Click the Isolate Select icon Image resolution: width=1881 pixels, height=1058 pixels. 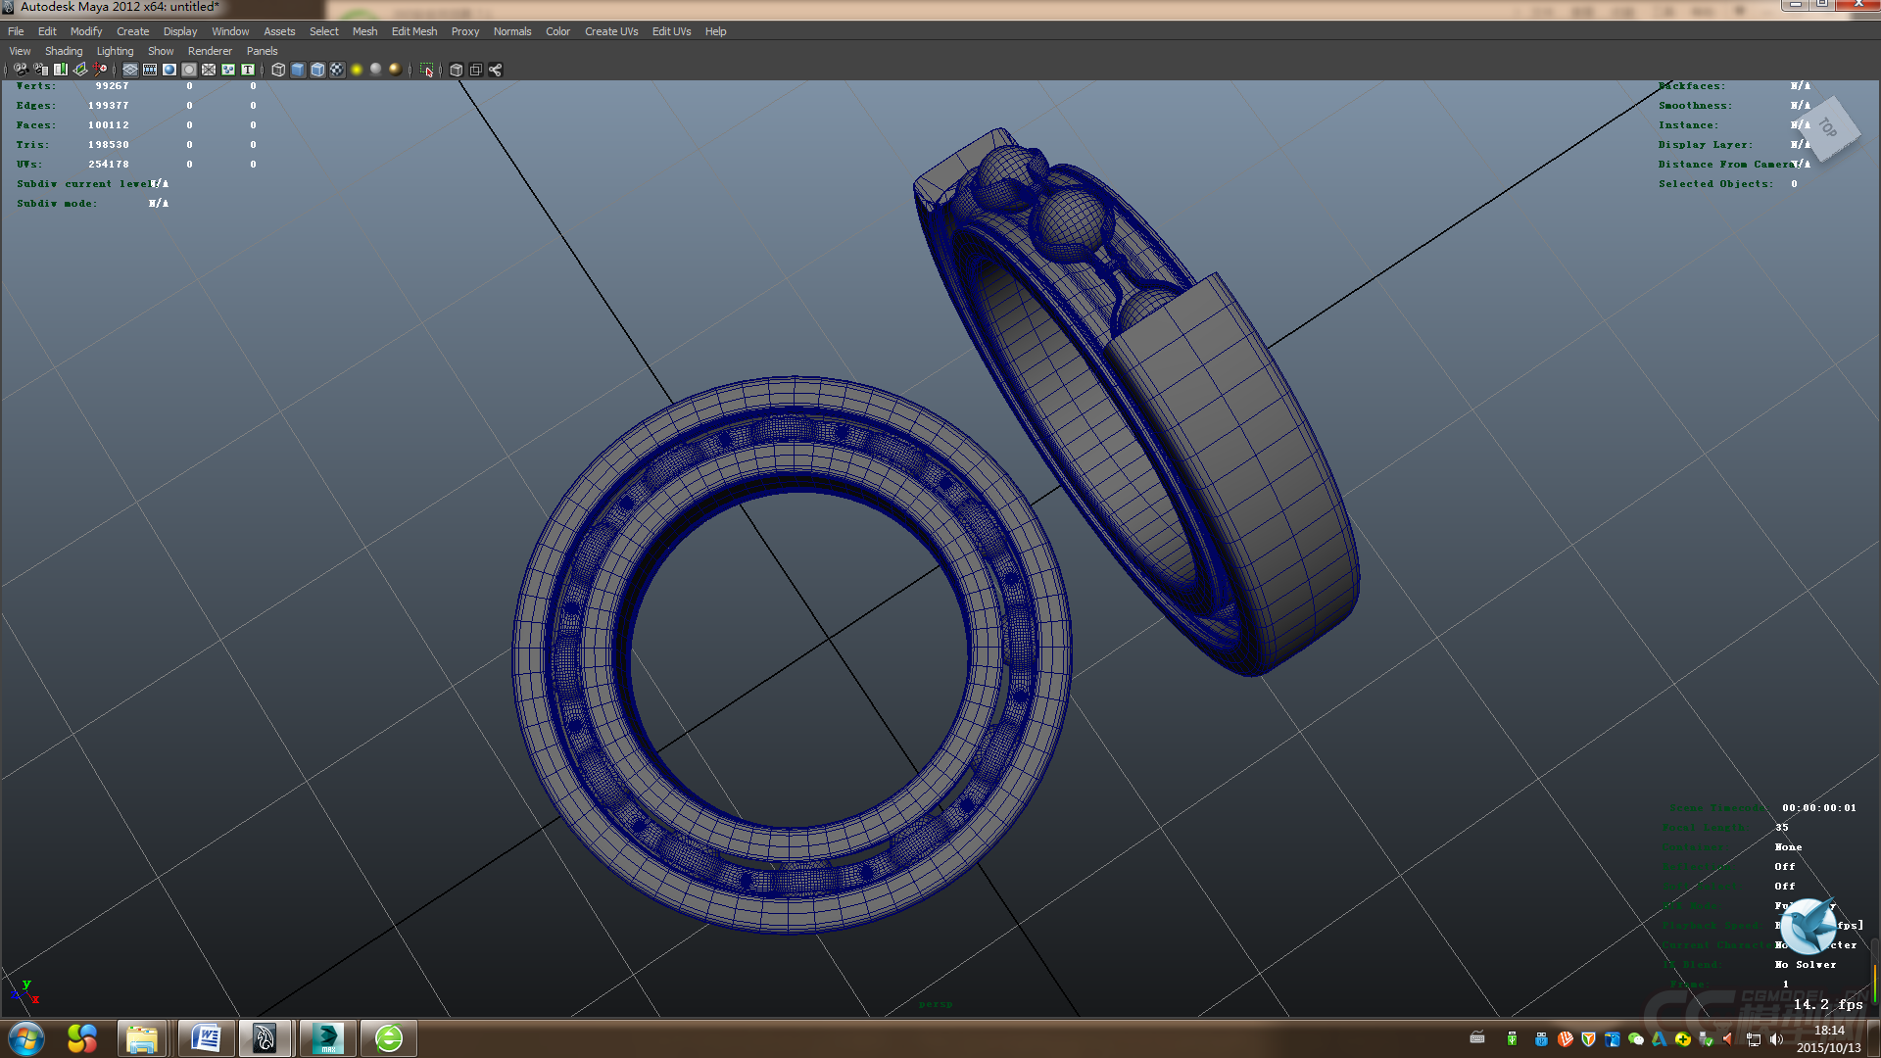tap(426, 70)
